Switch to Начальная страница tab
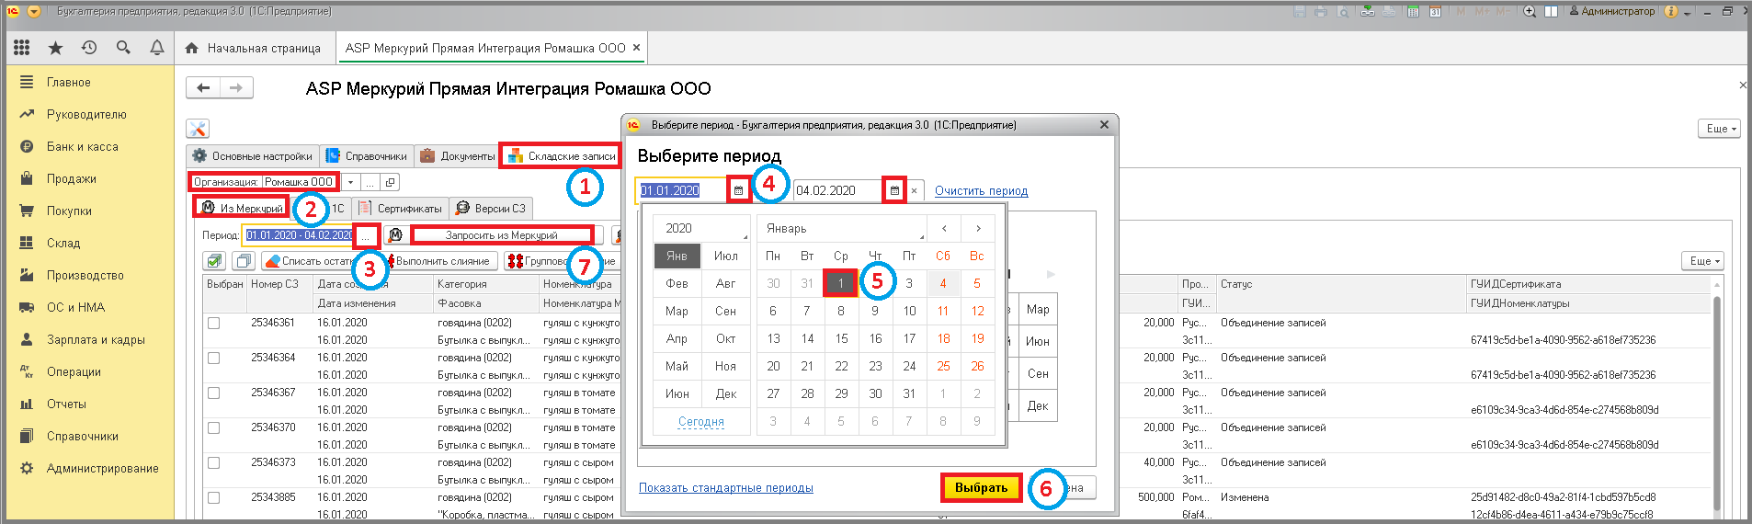This screenshot has height=524, width=1752. pos(253,48)
